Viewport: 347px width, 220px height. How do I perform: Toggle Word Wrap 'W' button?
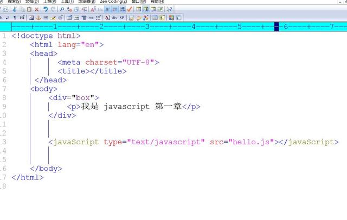coord(107,9)
